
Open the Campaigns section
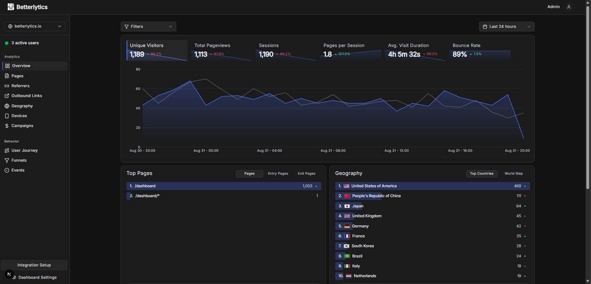coord(35,126)
